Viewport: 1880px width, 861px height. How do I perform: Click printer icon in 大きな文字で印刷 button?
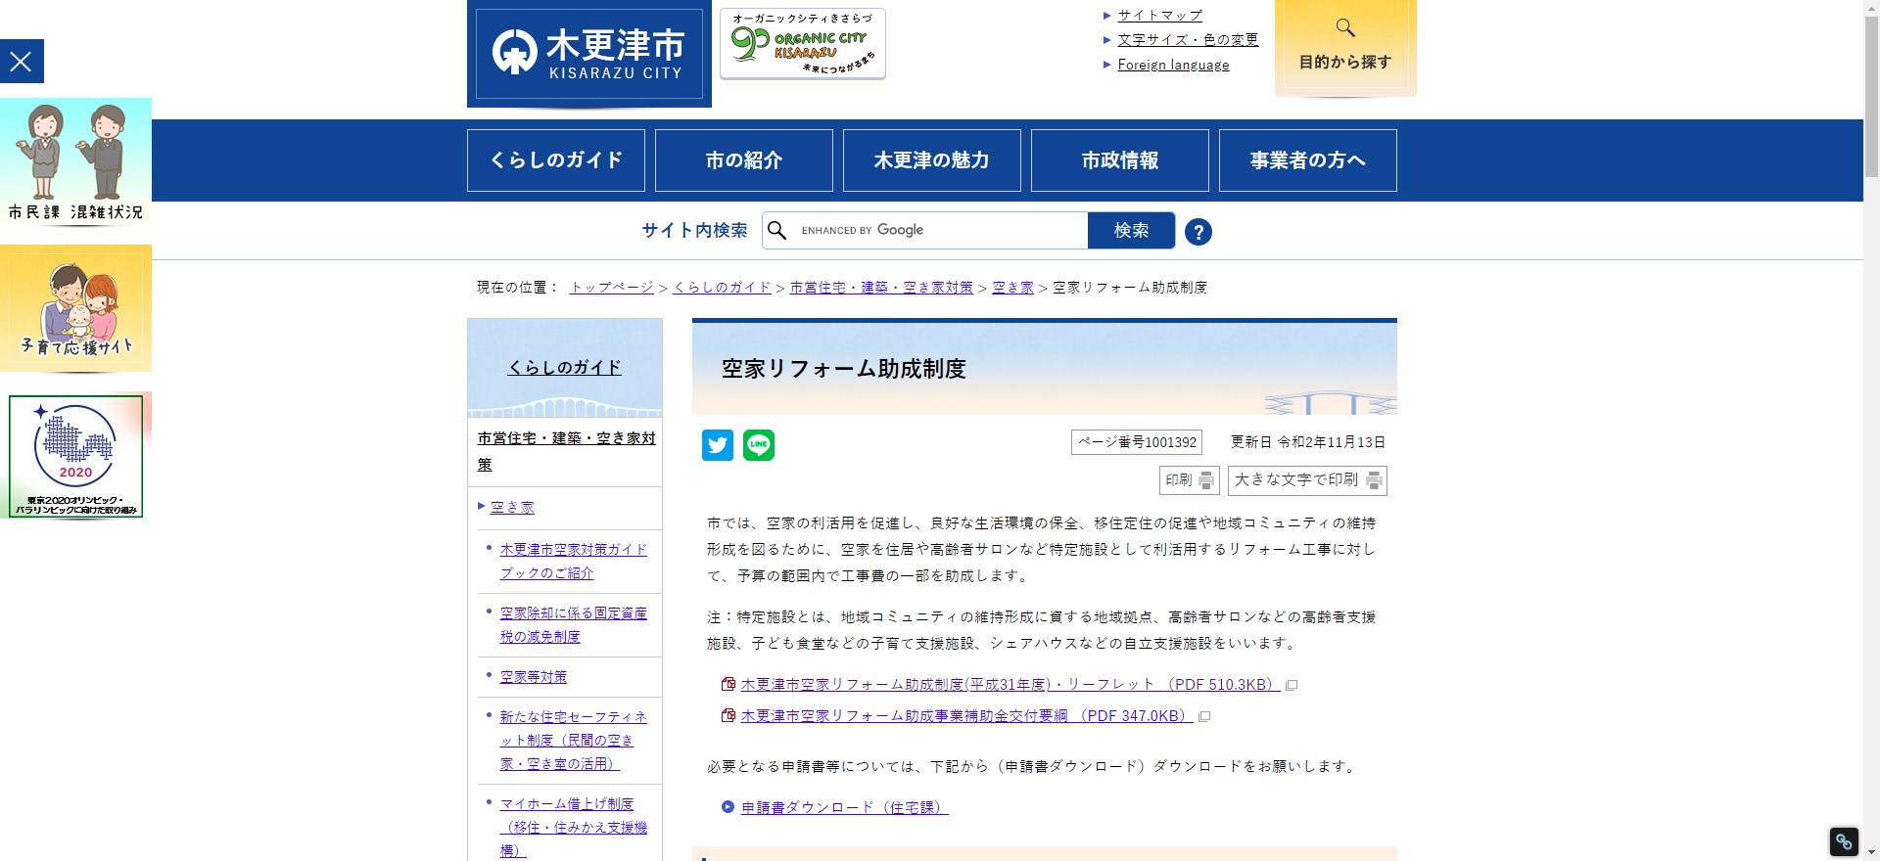(x=1374, y=480)
